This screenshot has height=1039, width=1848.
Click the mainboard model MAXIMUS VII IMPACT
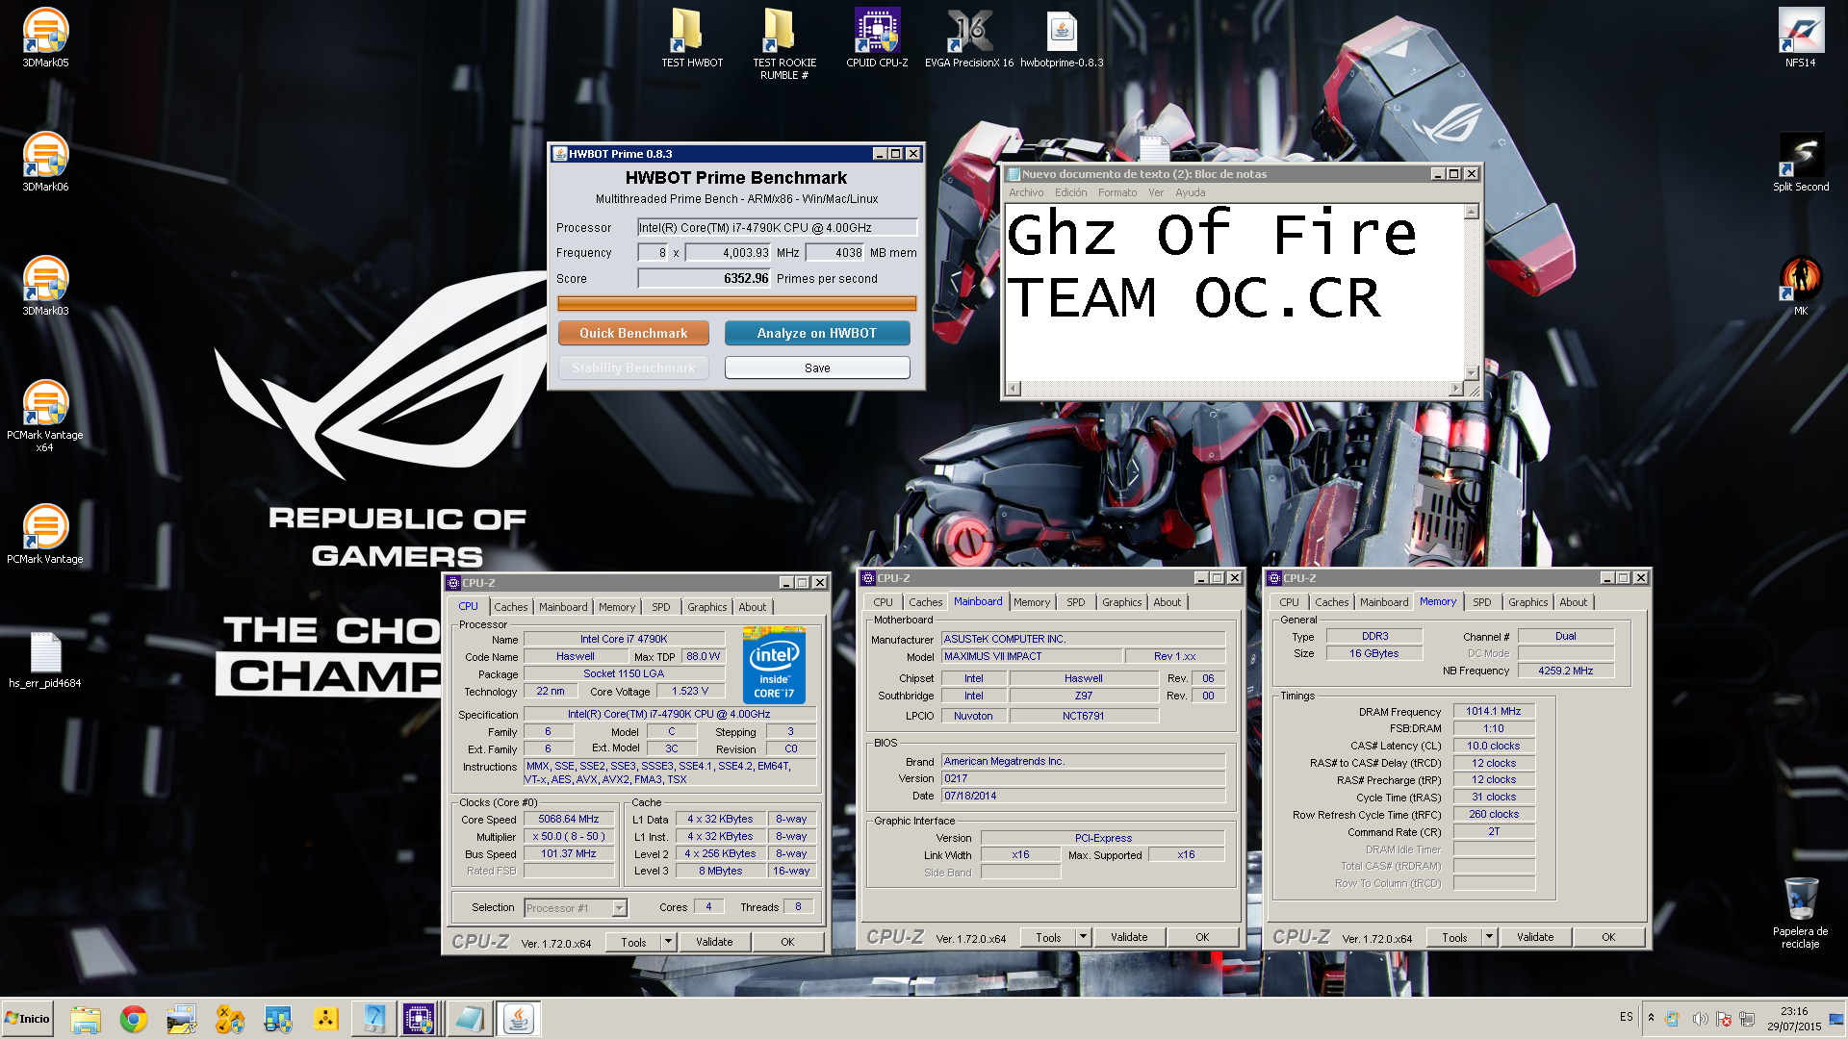click(1032, 656)
